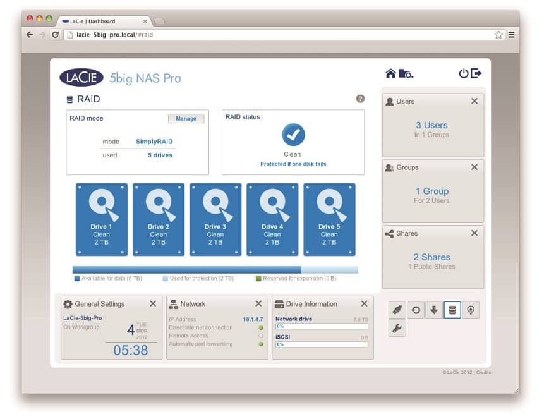The height and width of the screenshot is (419, 537).
Task: Open the 3 Users link
Action: 431,125
